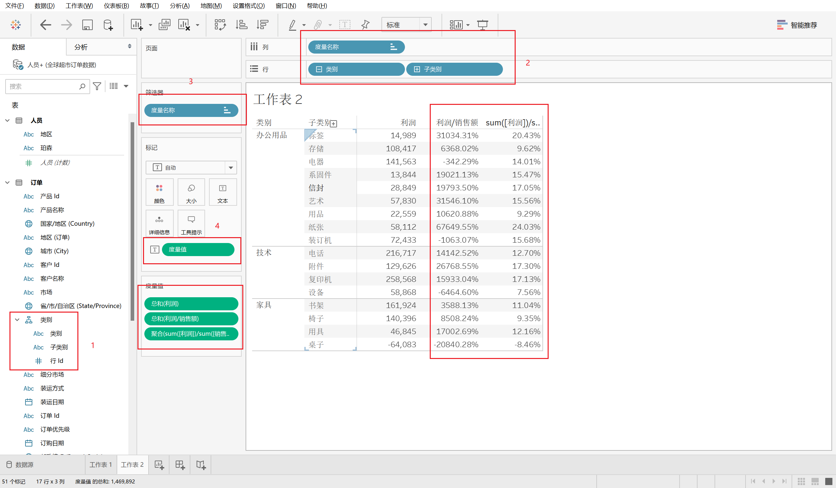Image resolution: width=836 pixels, height=488 pixels.
Task: Open the 标准 view size dropdown
Action: pyautogui.click(x=425, y=25)
